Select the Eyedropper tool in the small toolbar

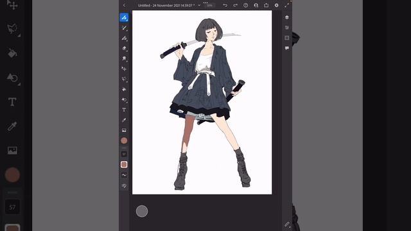click(x=124, y=120)
